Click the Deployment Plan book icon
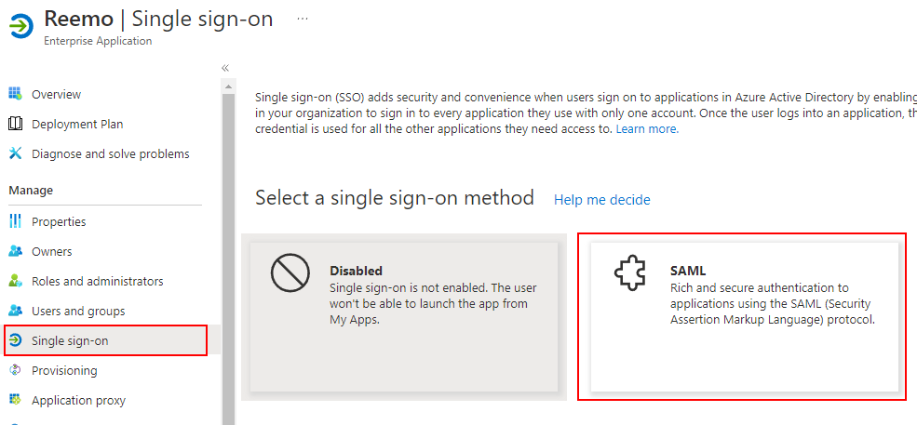This screenshot has width=917, height=425. [x=15, y=124]
